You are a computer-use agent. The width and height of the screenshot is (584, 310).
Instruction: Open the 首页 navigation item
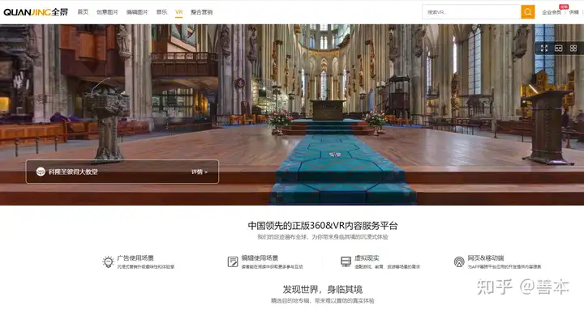[83, 12]
